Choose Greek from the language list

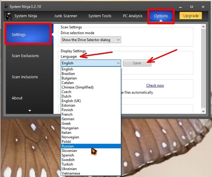[x=91, y=124]
